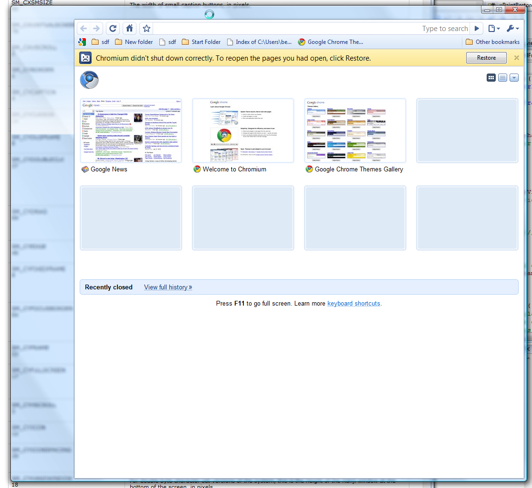This screenshot has width=532, height=488.
Task: Open the Index of C:\Users bookmark
Action: click(x=259, y=42)
